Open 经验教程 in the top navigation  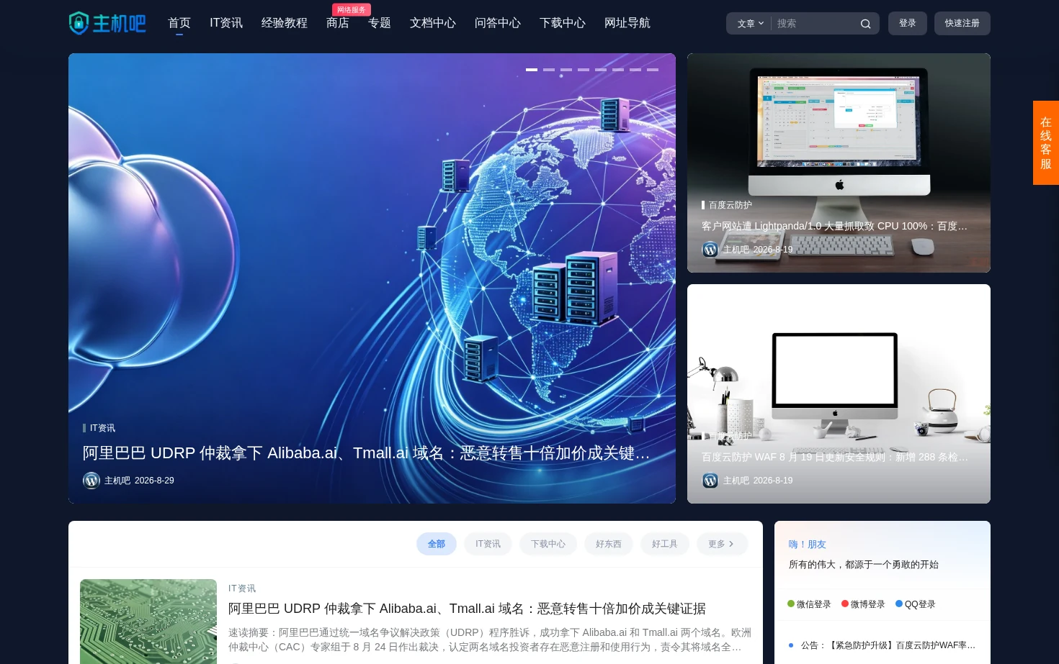[x=285, y=23]
